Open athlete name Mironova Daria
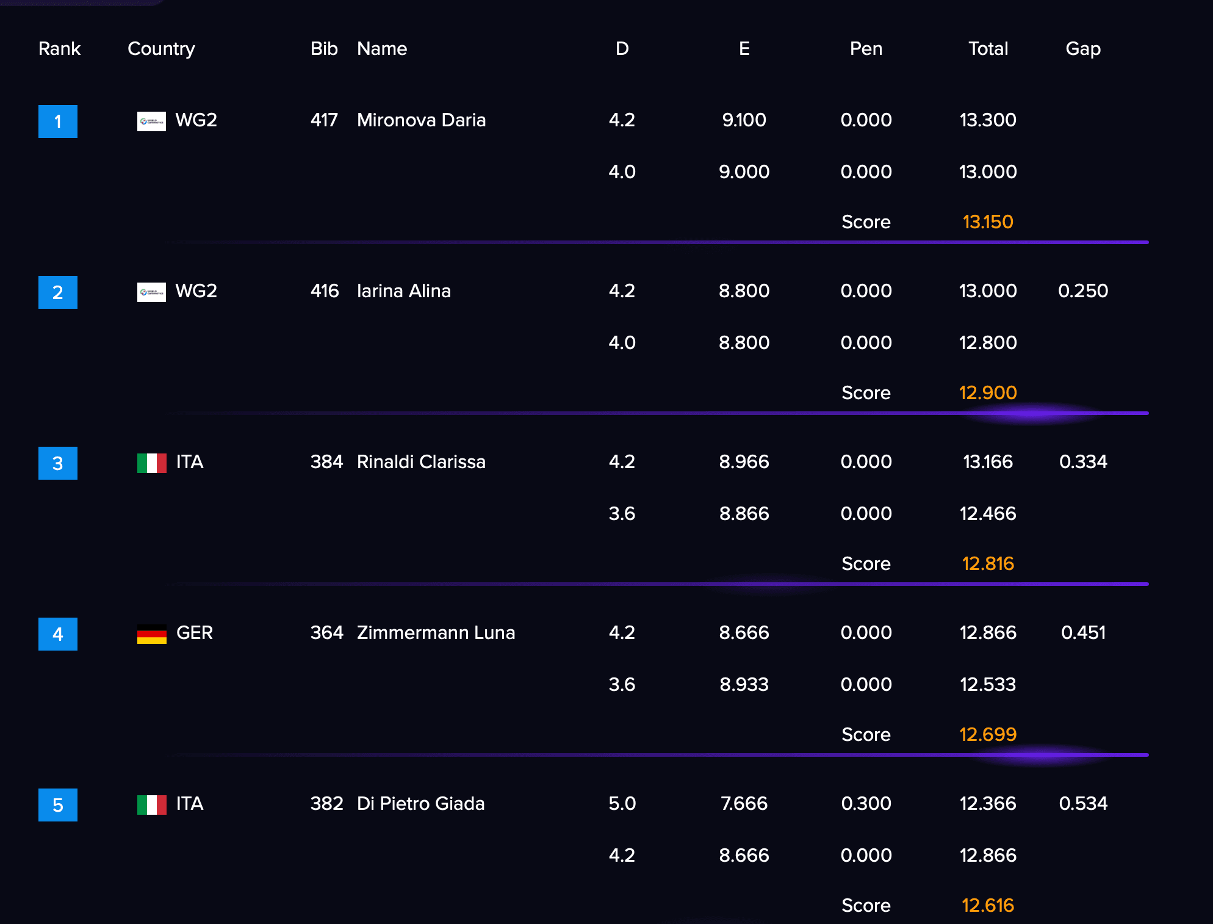The image size is (1213, 924). pos(421,120)
